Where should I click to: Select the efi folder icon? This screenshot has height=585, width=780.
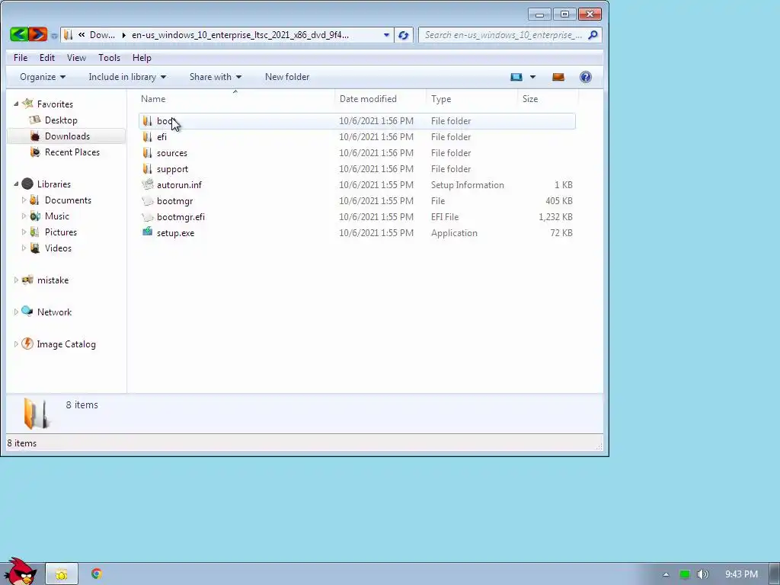(x=147, y=137)
